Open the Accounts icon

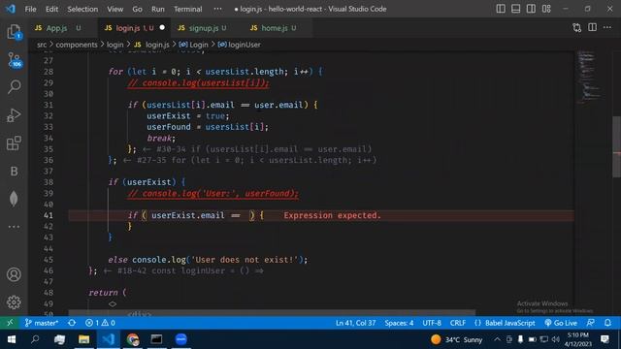[x=14, y=274]
